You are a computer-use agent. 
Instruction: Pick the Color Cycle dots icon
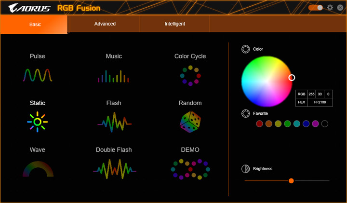click(x=190, y=76)
